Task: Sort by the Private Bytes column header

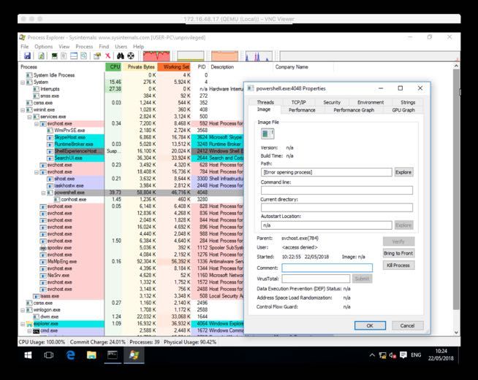Action: [140, 67]
